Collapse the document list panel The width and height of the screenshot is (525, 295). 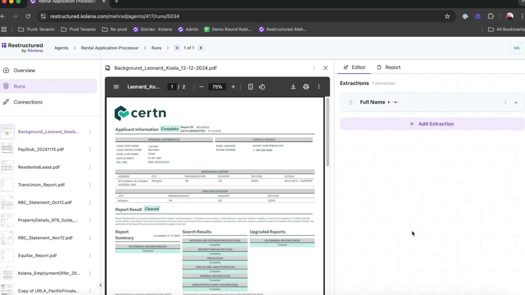pos(100,285)
